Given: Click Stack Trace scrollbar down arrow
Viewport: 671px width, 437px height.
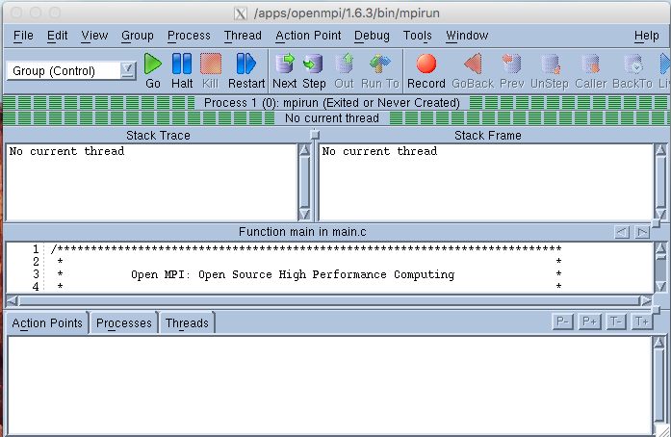Looking at the screenshot, I should point(304,214).
